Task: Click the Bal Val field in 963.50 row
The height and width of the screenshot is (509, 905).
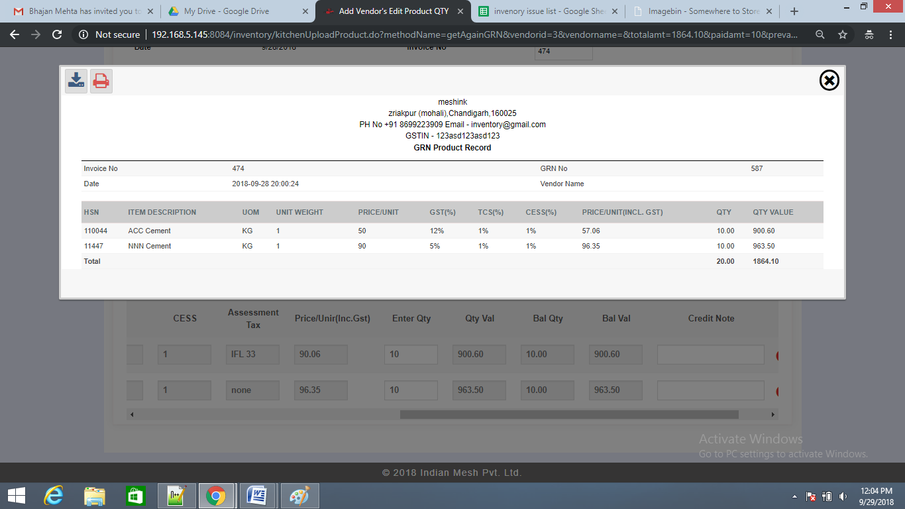Action: coord(615,390)
